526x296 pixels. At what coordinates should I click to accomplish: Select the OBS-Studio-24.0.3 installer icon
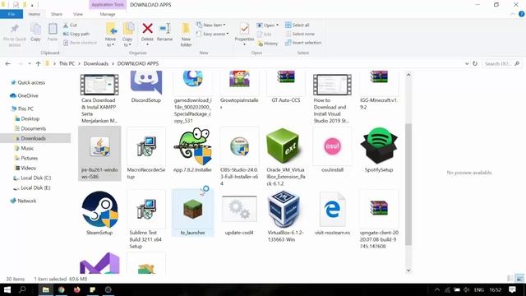(x=239, y=146)
